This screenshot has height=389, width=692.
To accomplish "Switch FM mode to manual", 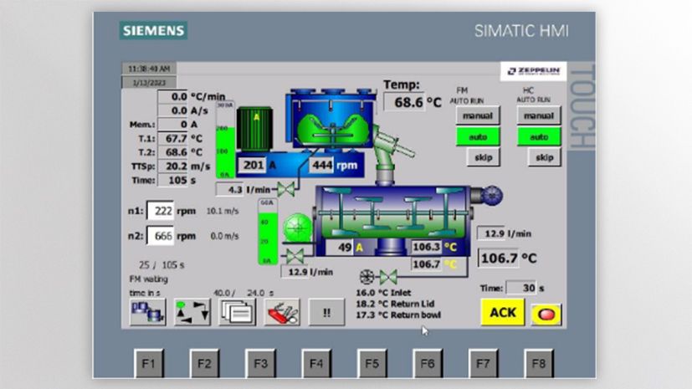I will click(x=478, y=115).
